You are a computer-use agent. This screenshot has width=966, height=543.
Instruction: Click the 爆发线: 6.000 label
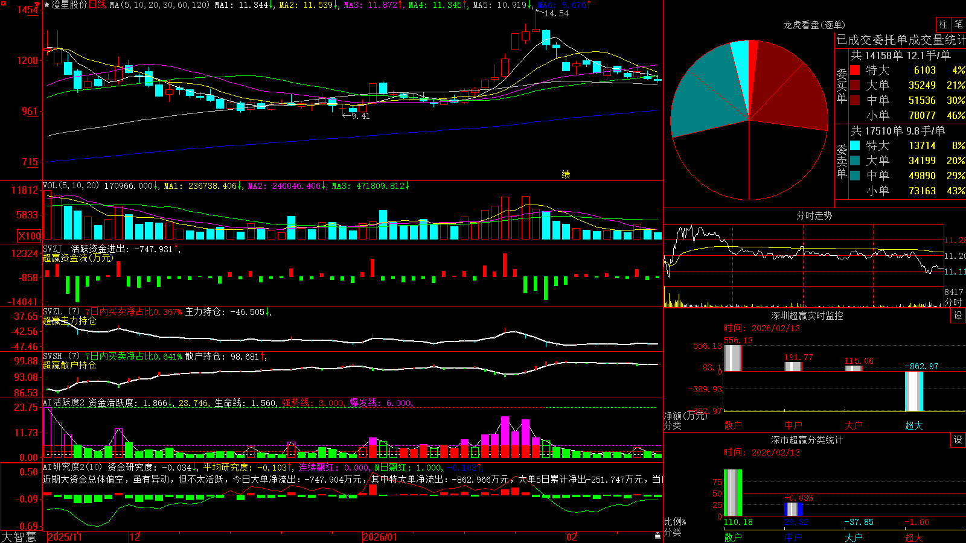[x=381, y=402]
